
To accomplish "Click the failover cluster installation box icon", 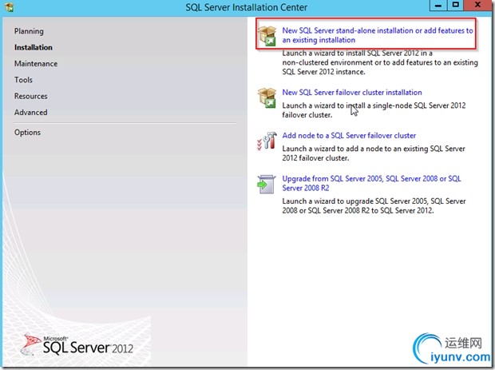I will 267,97.
